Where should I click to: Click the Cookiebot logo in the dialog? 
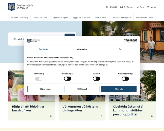tap(130, 41)
